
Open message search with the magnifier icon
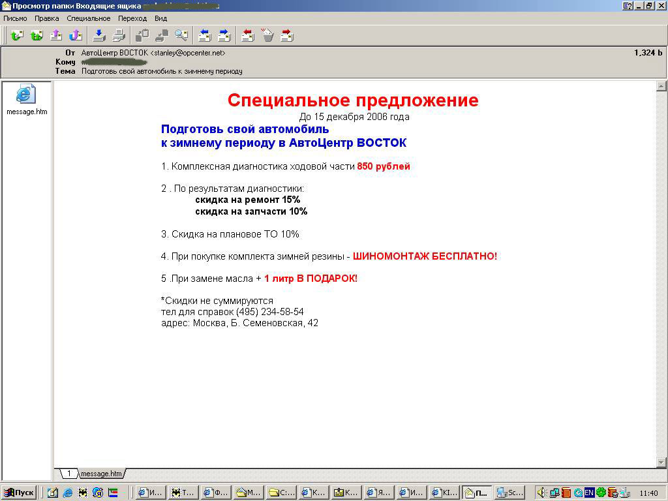coord(181,35)
